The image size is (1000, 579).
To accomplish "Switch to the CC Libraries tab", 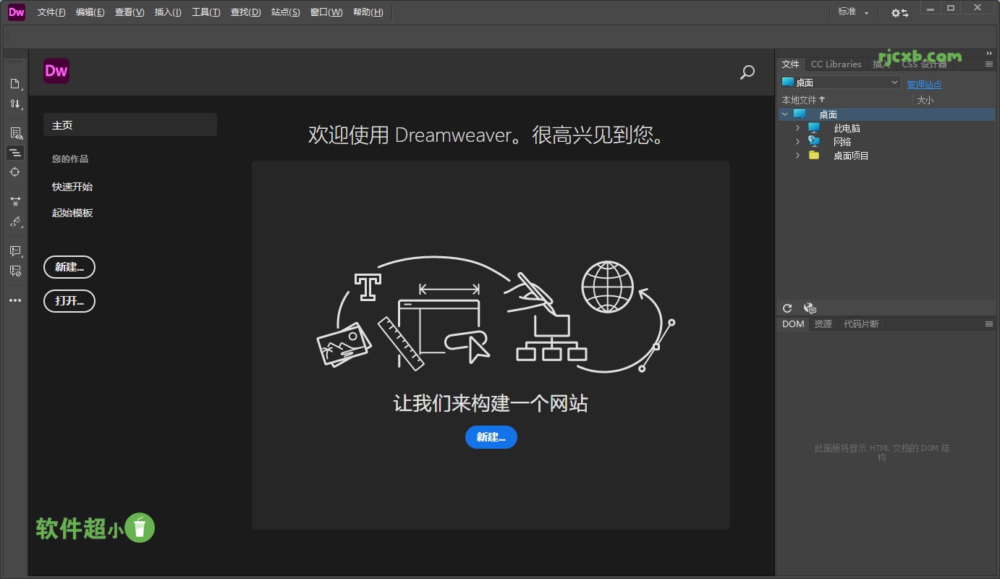I will (x=836, y=64).
